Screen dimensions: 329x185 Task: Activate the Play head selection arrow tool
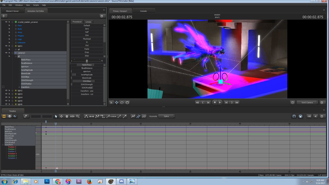click(56, 116)
